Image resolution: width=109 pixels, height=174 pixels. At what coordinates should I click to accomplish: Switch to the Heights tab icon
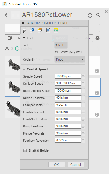pyautogui.click(x=40, y=30)
